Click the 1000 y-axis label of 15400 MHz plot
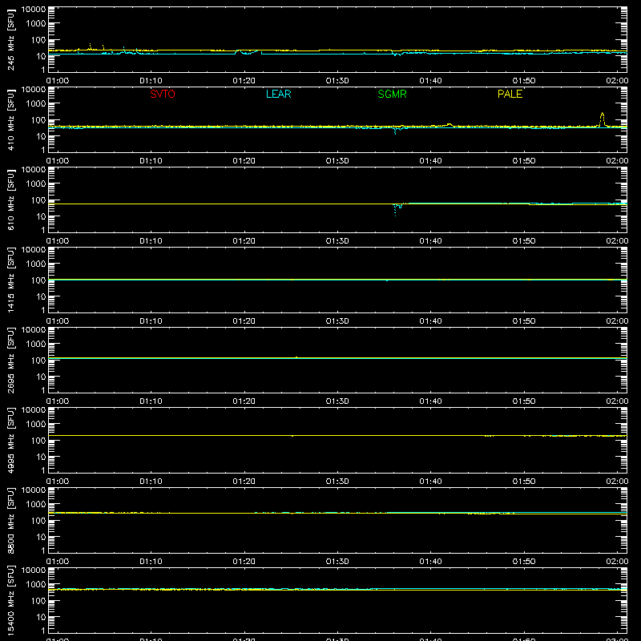641x641 pixels. pos(36,585)
